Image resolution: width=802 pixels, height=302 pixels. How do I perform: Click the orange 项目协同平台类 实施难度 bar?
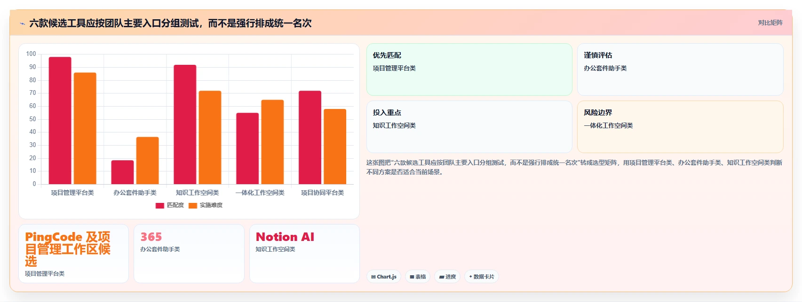(x=335, y=147)
